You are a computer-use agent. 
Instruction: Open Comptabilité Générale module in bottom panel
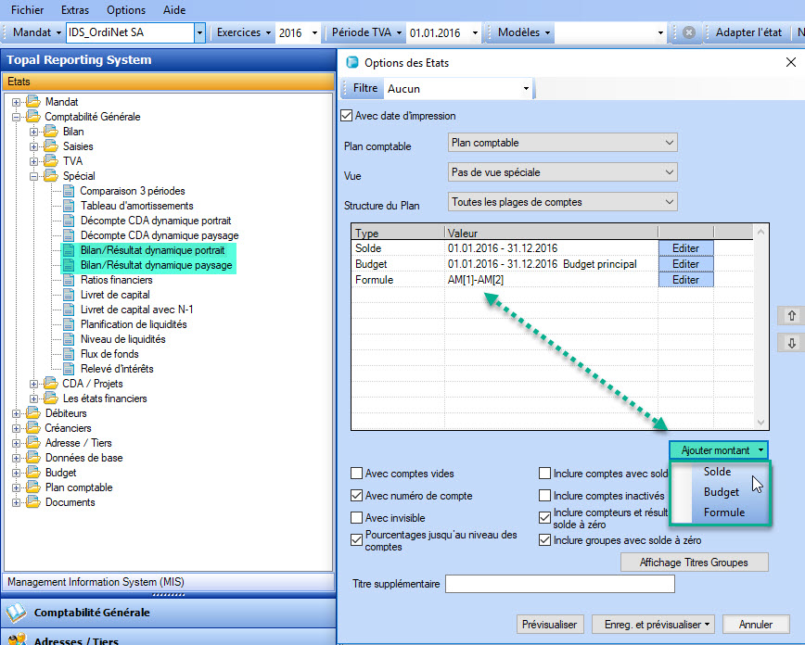pyautogui.click(x=91, y=613)
